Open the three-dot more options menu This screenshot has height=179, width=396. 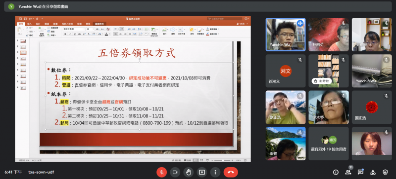215,172
